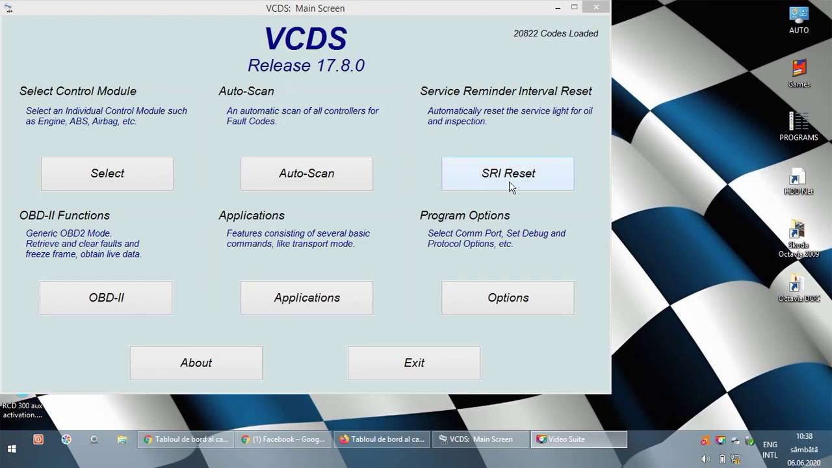
Task: Open the Windows Start menu
Action: coord(12,448)
